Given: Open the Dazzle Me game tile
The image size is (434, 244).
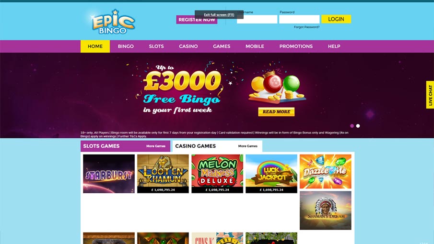Looking at the screenshot, I should pyautogui.click(x=326, y=171).
